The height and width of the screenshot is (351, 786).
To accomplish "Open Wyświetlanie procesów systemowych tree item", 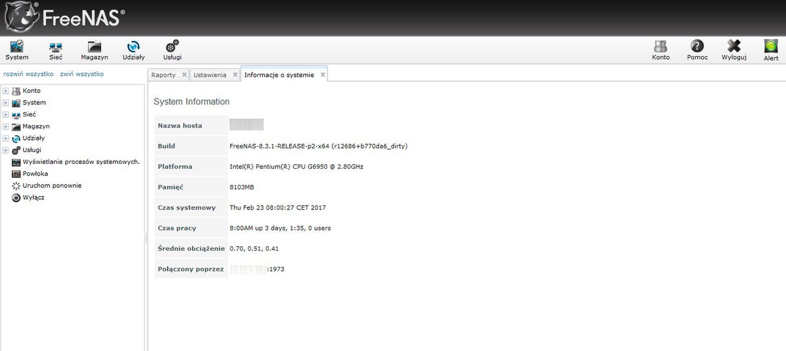I will pos(81,162).
